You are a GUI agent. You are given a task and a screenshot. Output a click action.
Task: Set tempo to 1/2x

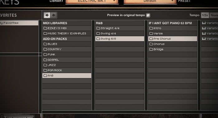205,15
